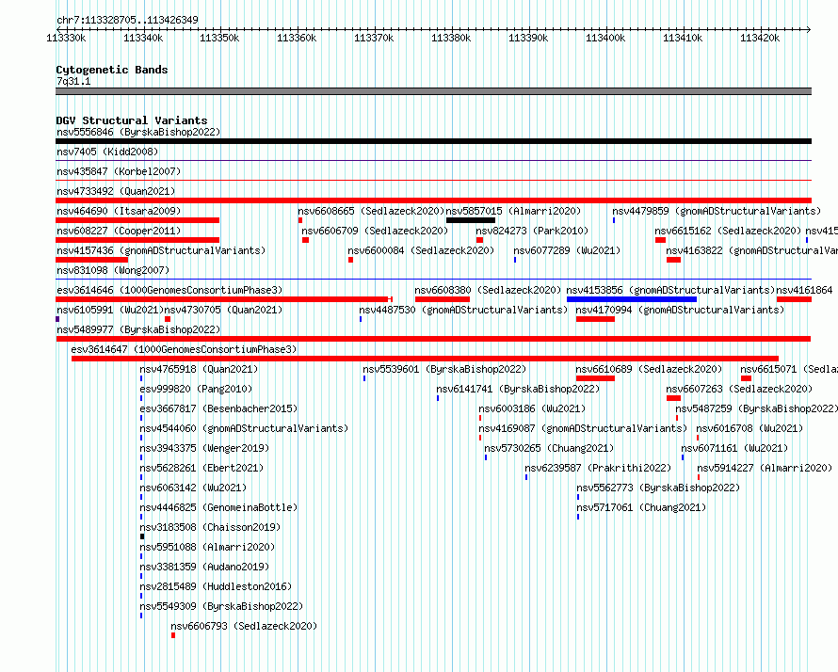Select esv3667817 (Besenbacher2015) label
The width and height of the screenshot is (838, 672).
click(x=218, y=408)
